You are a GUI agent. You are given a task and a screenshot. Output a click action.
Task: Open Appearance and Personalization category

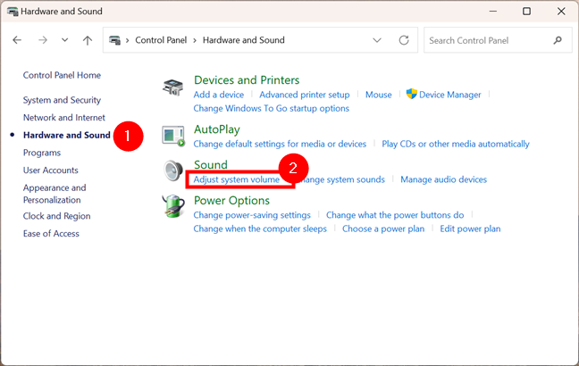(x=55, y=194)
